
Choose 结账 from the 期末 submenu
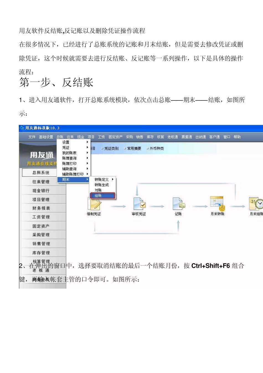[x=103, y=196]
